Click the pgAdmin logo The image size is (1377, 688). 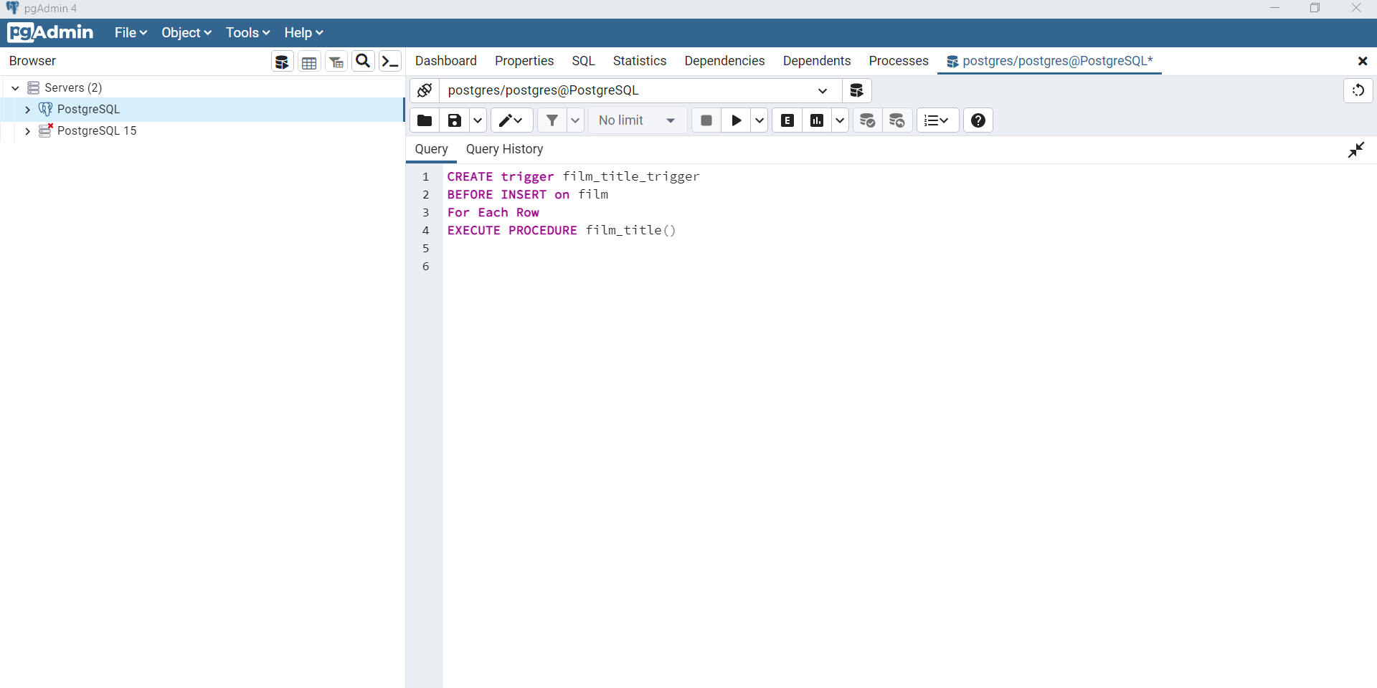click(50, 32)
